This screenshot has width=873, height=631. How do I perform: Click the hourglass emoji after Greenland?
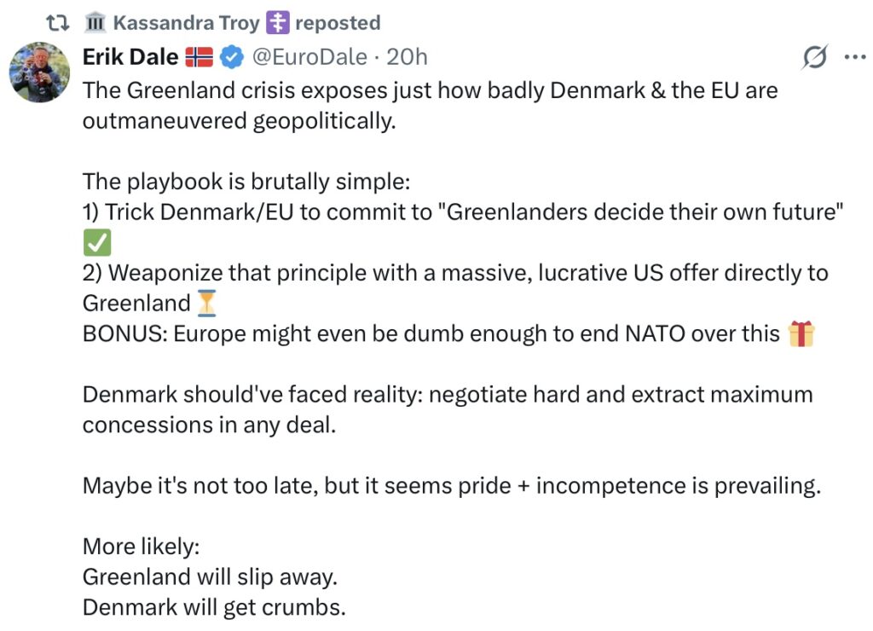click(x=207, y=303)
